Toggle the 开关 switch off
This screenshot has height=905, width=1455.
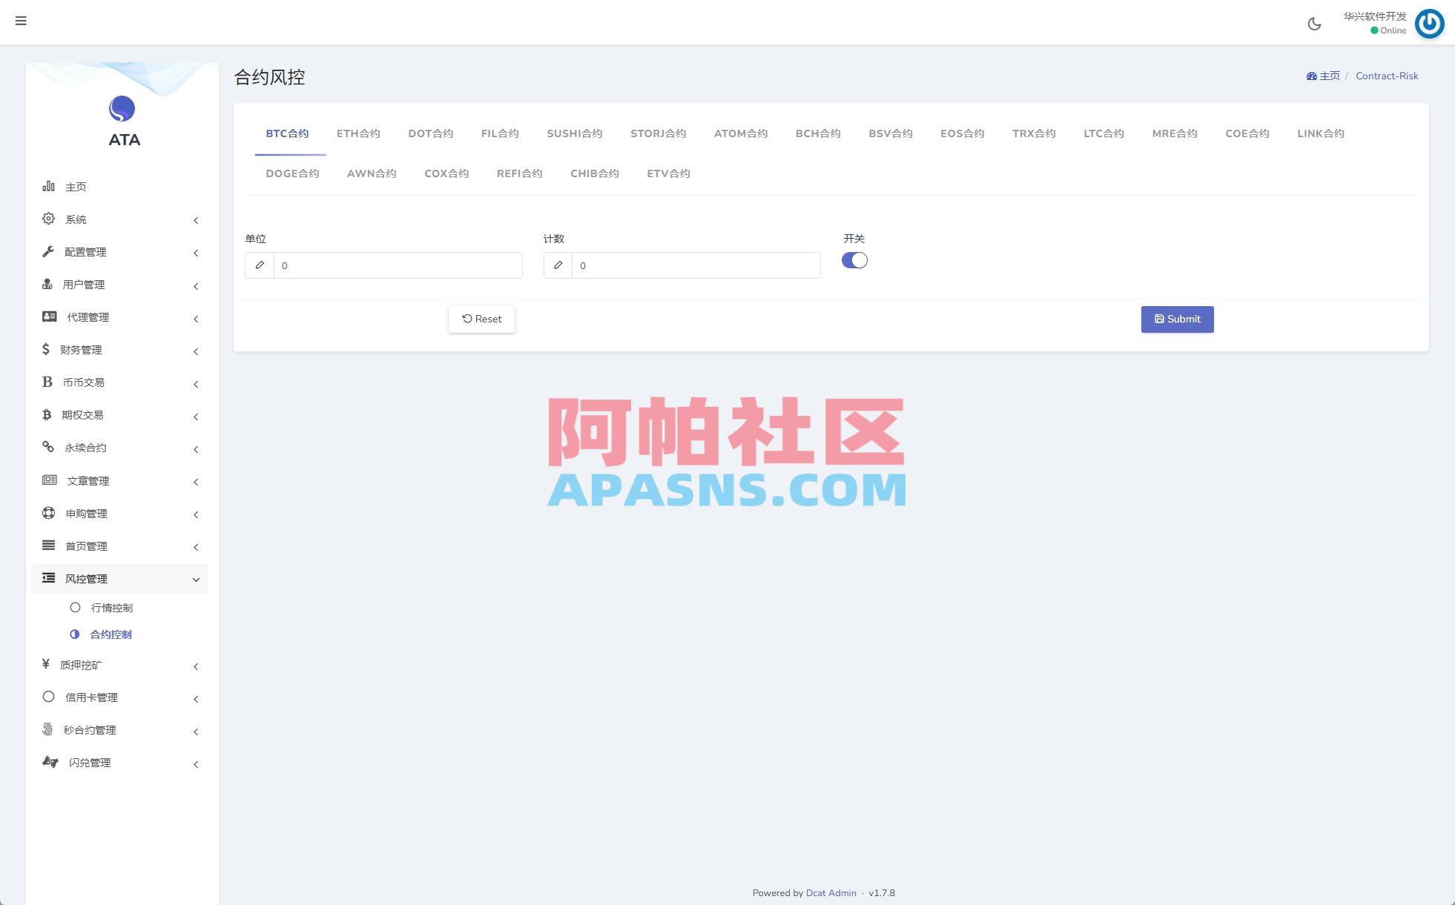pyautogui.click(x=854, y=260)
